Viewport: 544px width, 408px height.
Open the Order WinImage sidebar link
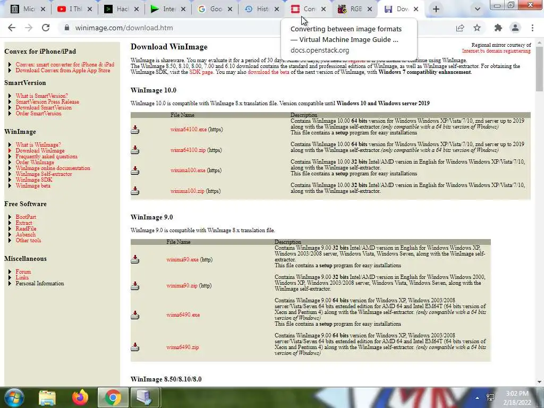[35, 163]
